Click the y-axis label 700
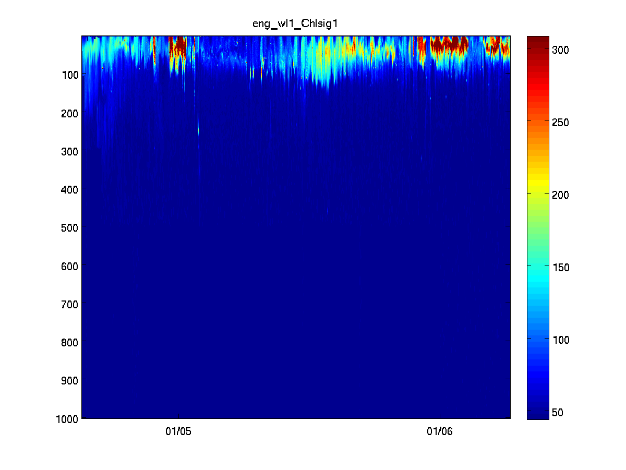 [71, 304]
